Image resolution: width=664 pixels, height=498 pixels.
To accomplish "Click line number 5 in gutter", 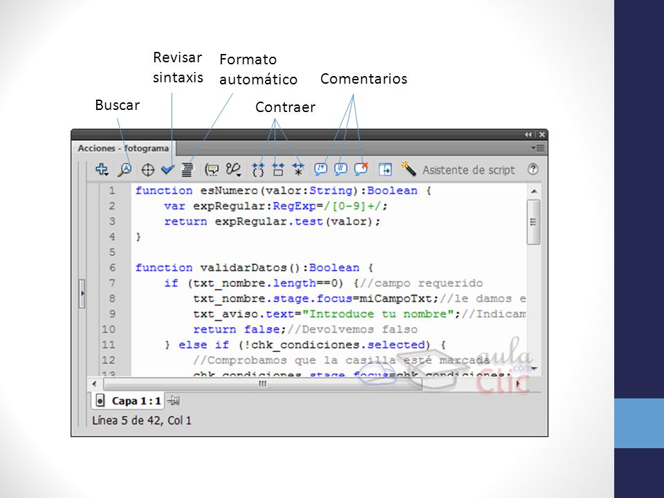I will [x=112, y=252].
